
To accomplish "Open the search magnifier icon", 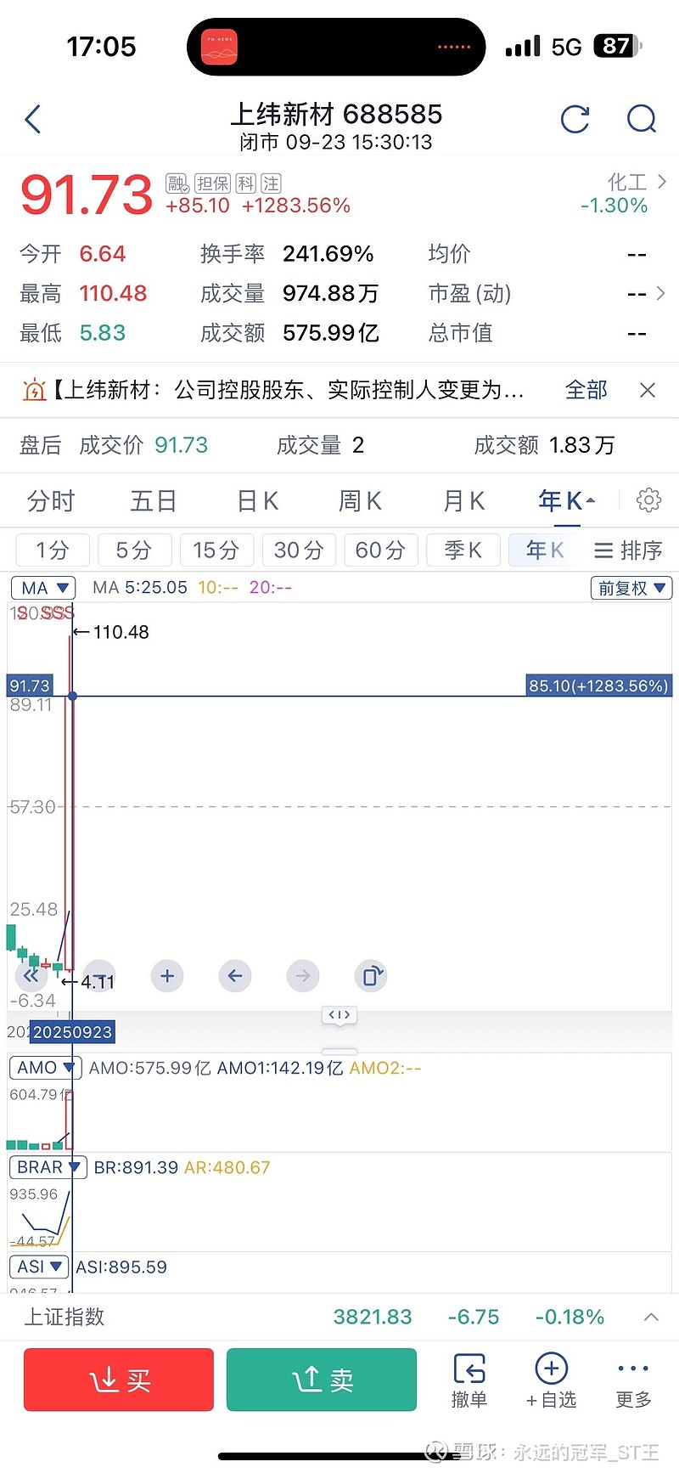I will pos(641,120).
